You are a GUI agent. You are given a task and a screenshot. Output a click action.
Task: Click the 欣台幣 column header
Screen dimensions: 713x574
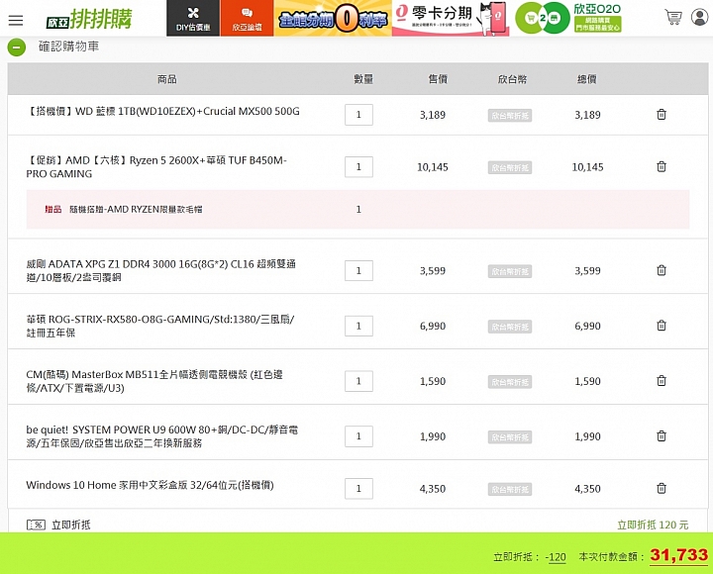513,79
